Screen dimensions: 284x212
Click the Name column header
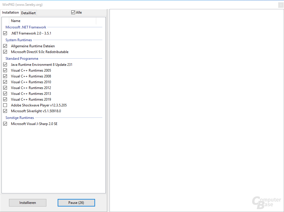tap(16, 21)
